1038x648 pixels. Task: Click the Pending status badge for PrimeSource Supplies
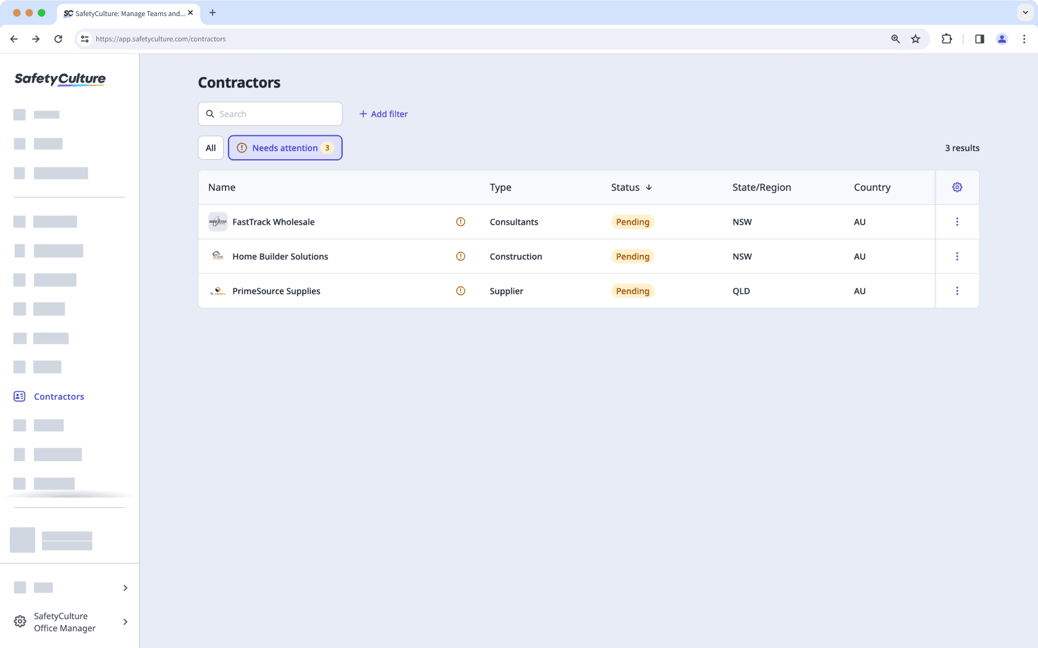pyautogui.click(x=632, y=291)
